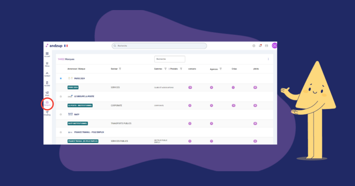Open FRANCE TRAVAIL - POLE EMPLOI advertiser

[89, 132]
